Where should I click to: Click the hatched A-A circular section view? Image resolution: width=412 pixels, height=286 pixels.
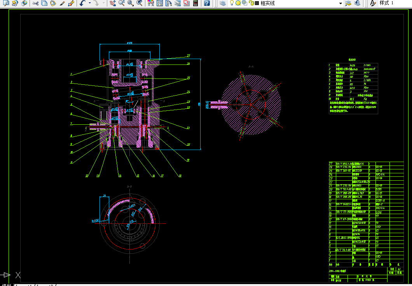point(251,105)
